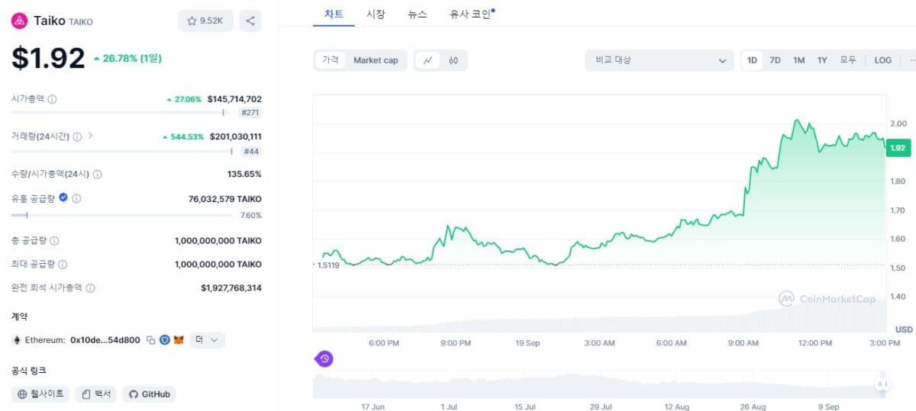Select the 7D time range
Image resolution: width=916 pixels, height=411 pixels.
tap(775, 60)
